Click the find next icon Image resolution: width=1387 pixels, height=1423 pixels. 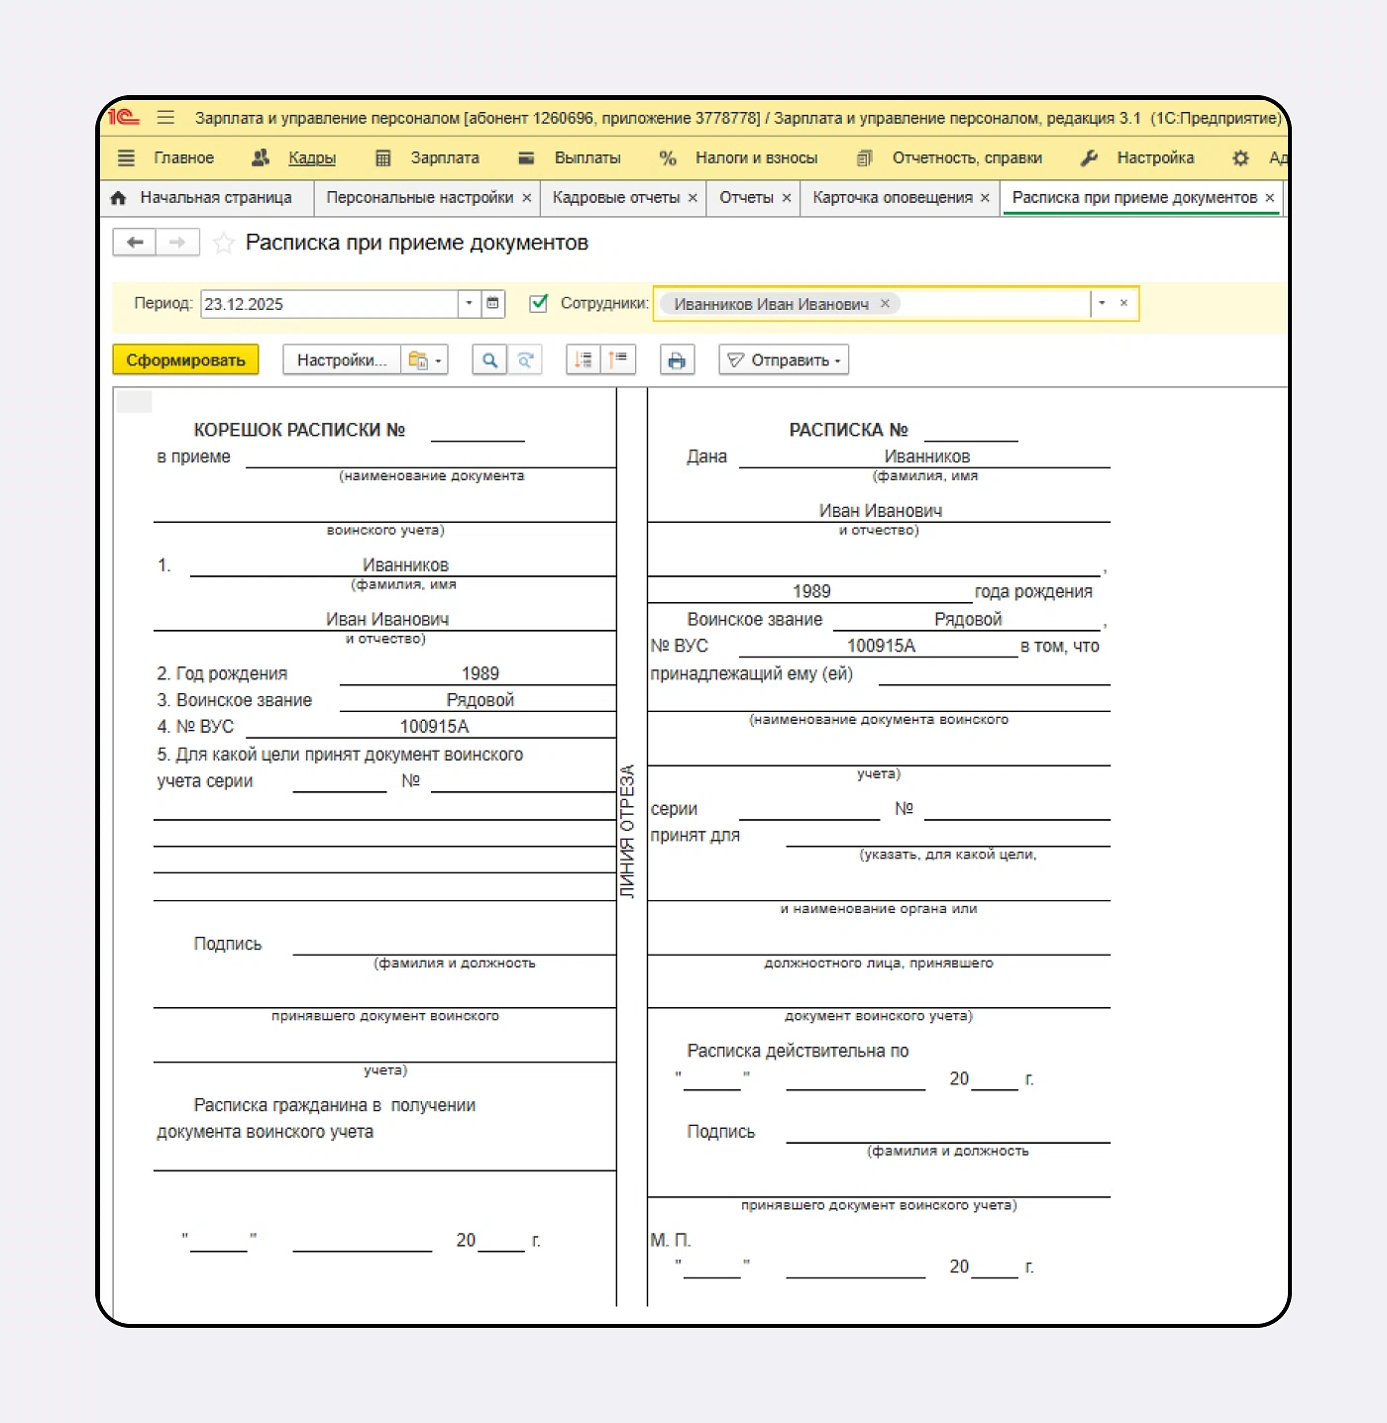(526, 360)
